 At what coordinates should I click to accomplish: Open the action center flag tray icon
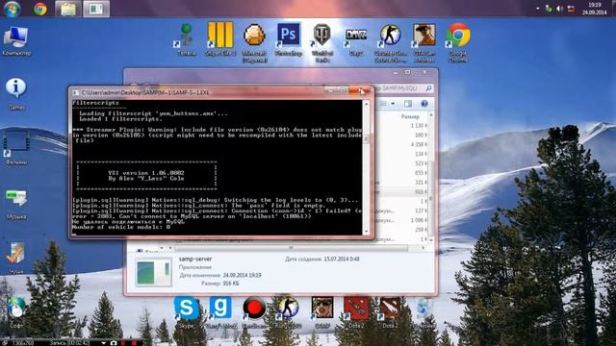(x=571, y=9)
